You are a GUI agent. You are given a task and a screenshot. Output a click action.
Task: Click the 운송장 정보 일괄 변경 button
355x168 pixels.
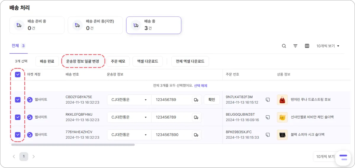[x=83, y=61]
